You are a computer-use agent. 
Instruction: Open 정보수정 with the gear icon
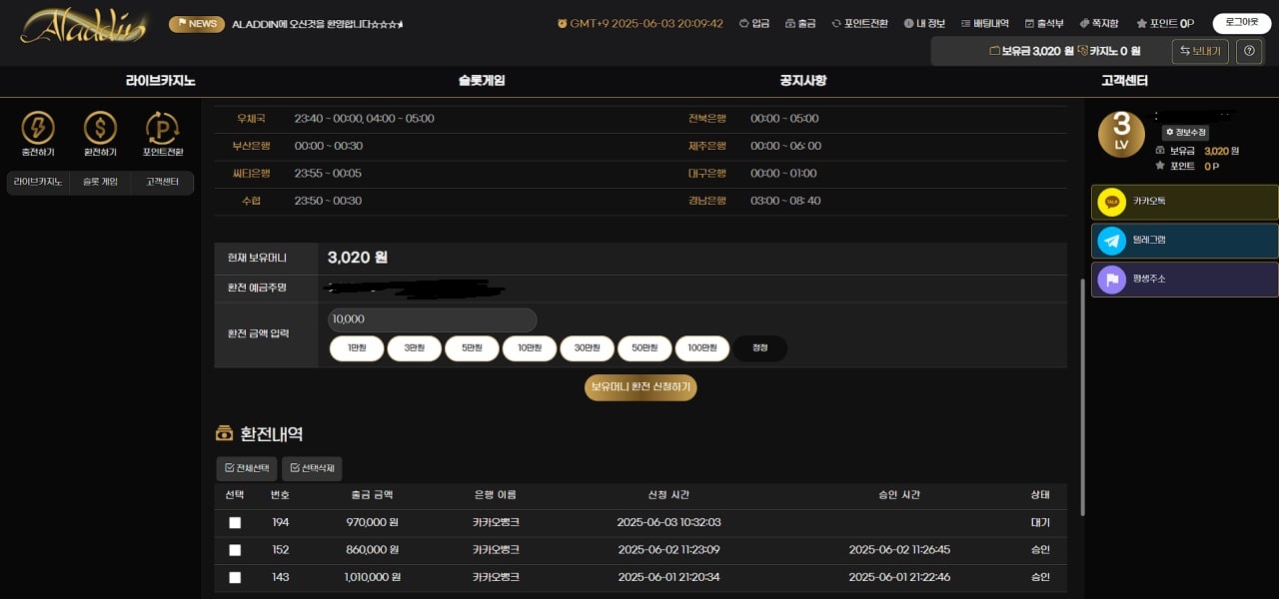click(1185, 132)
